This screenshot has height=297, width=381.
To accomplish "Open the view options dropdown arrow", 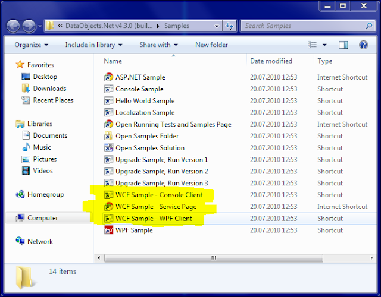I will pos(324,45).
